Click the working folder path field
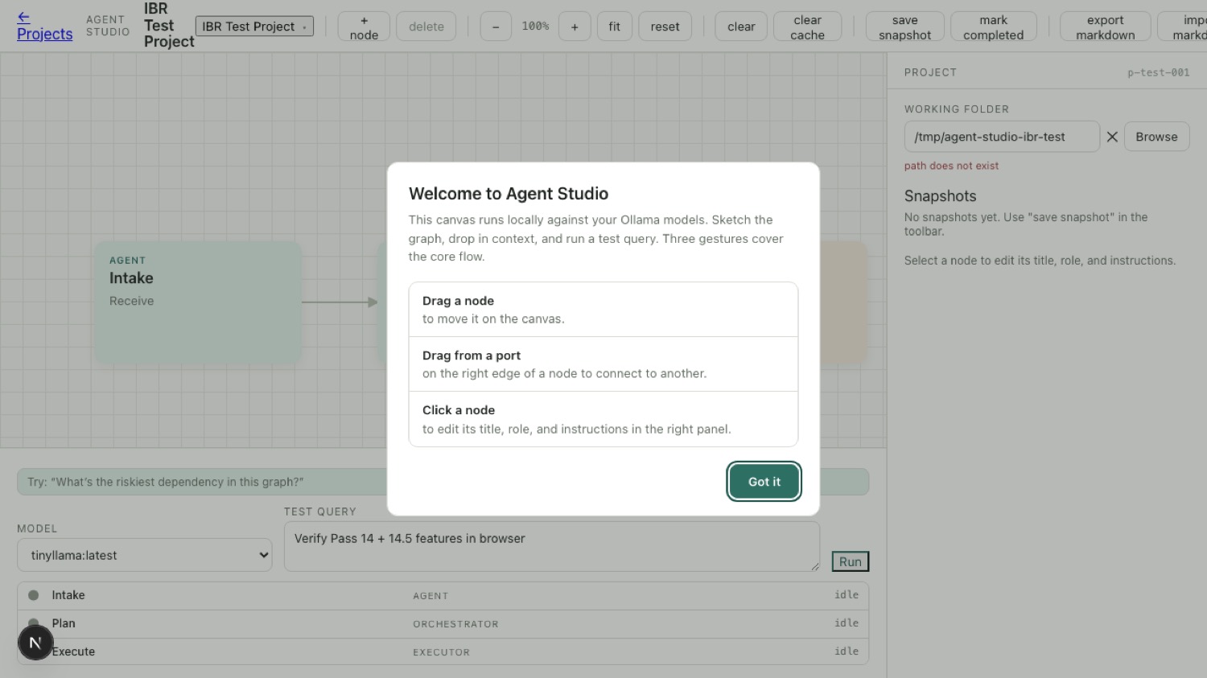Image resolution: width=1207 pixels, height=678 pixels. (1001, 137)
